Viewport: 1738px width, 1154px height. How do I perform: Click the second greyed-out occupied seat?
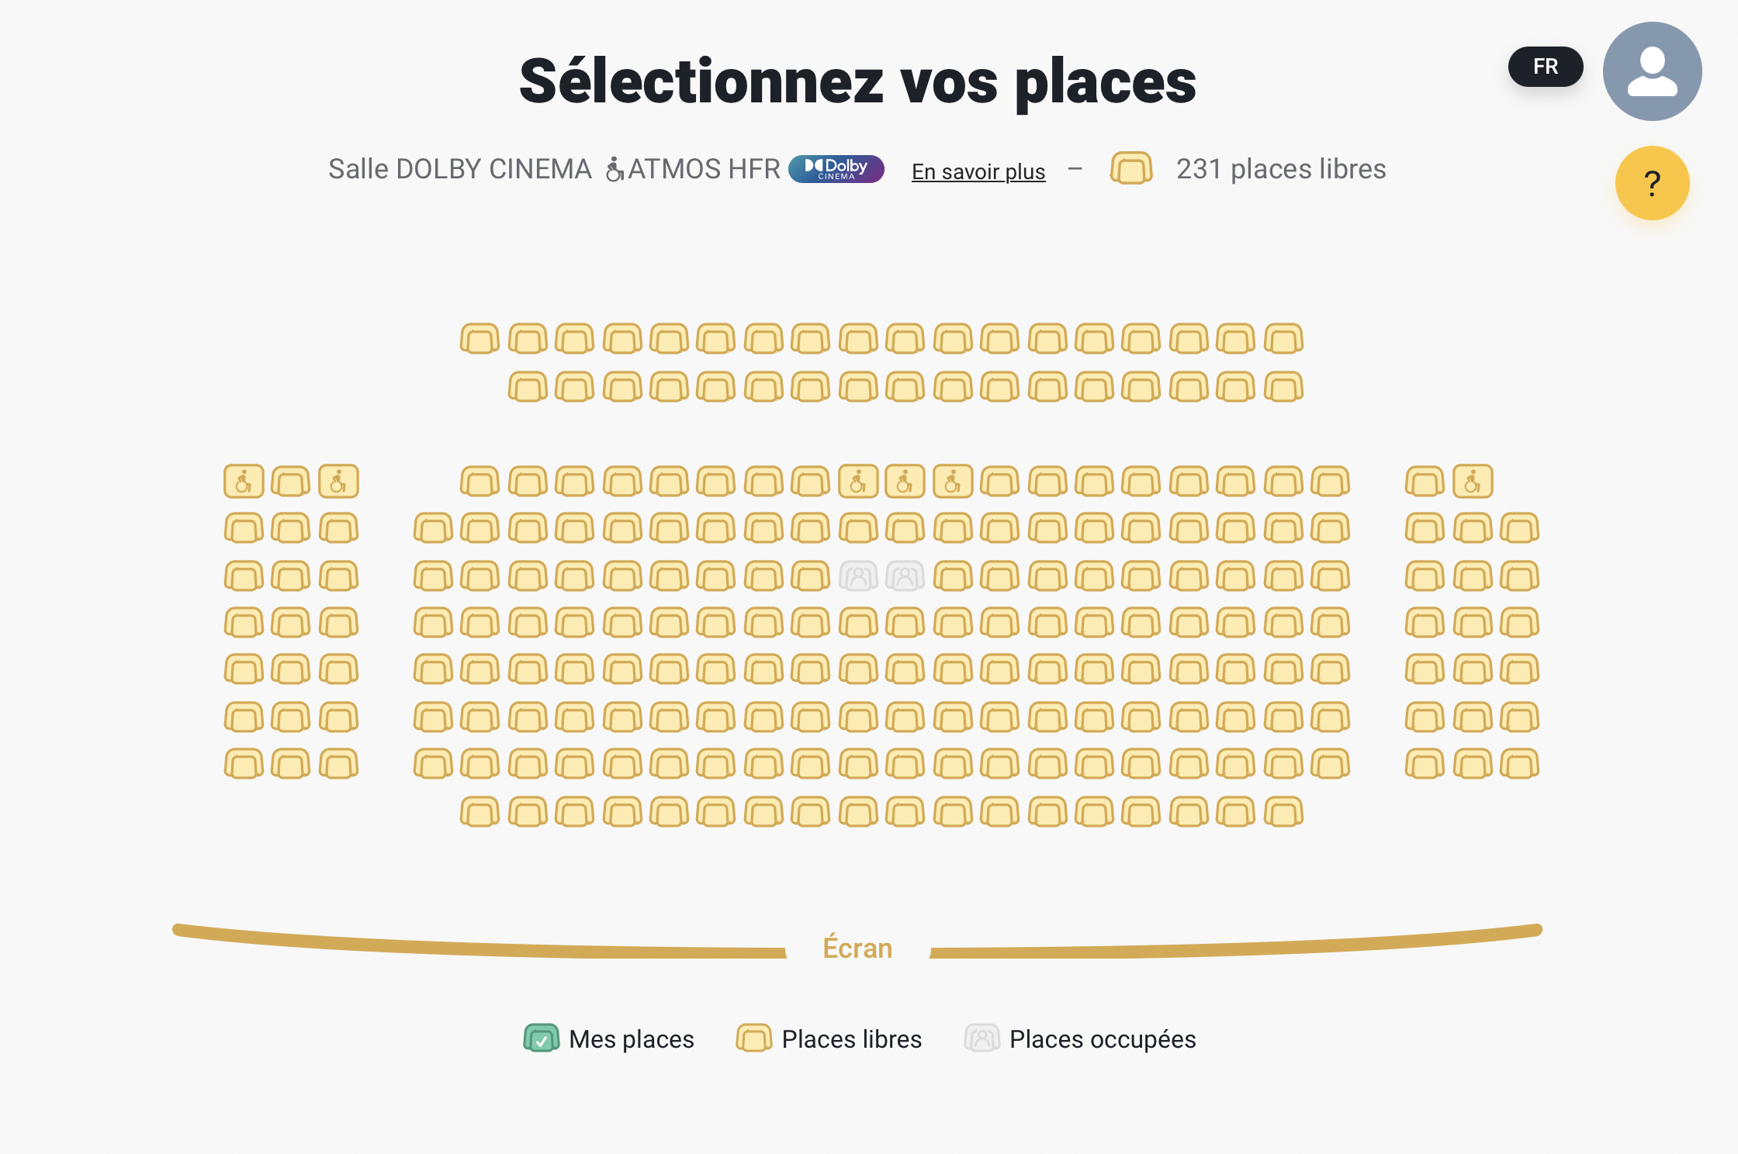[x=905, y=576]
